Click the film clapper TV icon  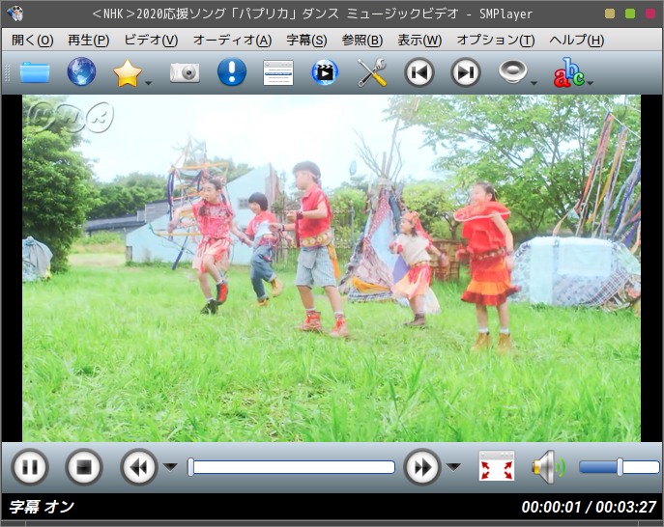pyautogui.click(x=325, y=71)
